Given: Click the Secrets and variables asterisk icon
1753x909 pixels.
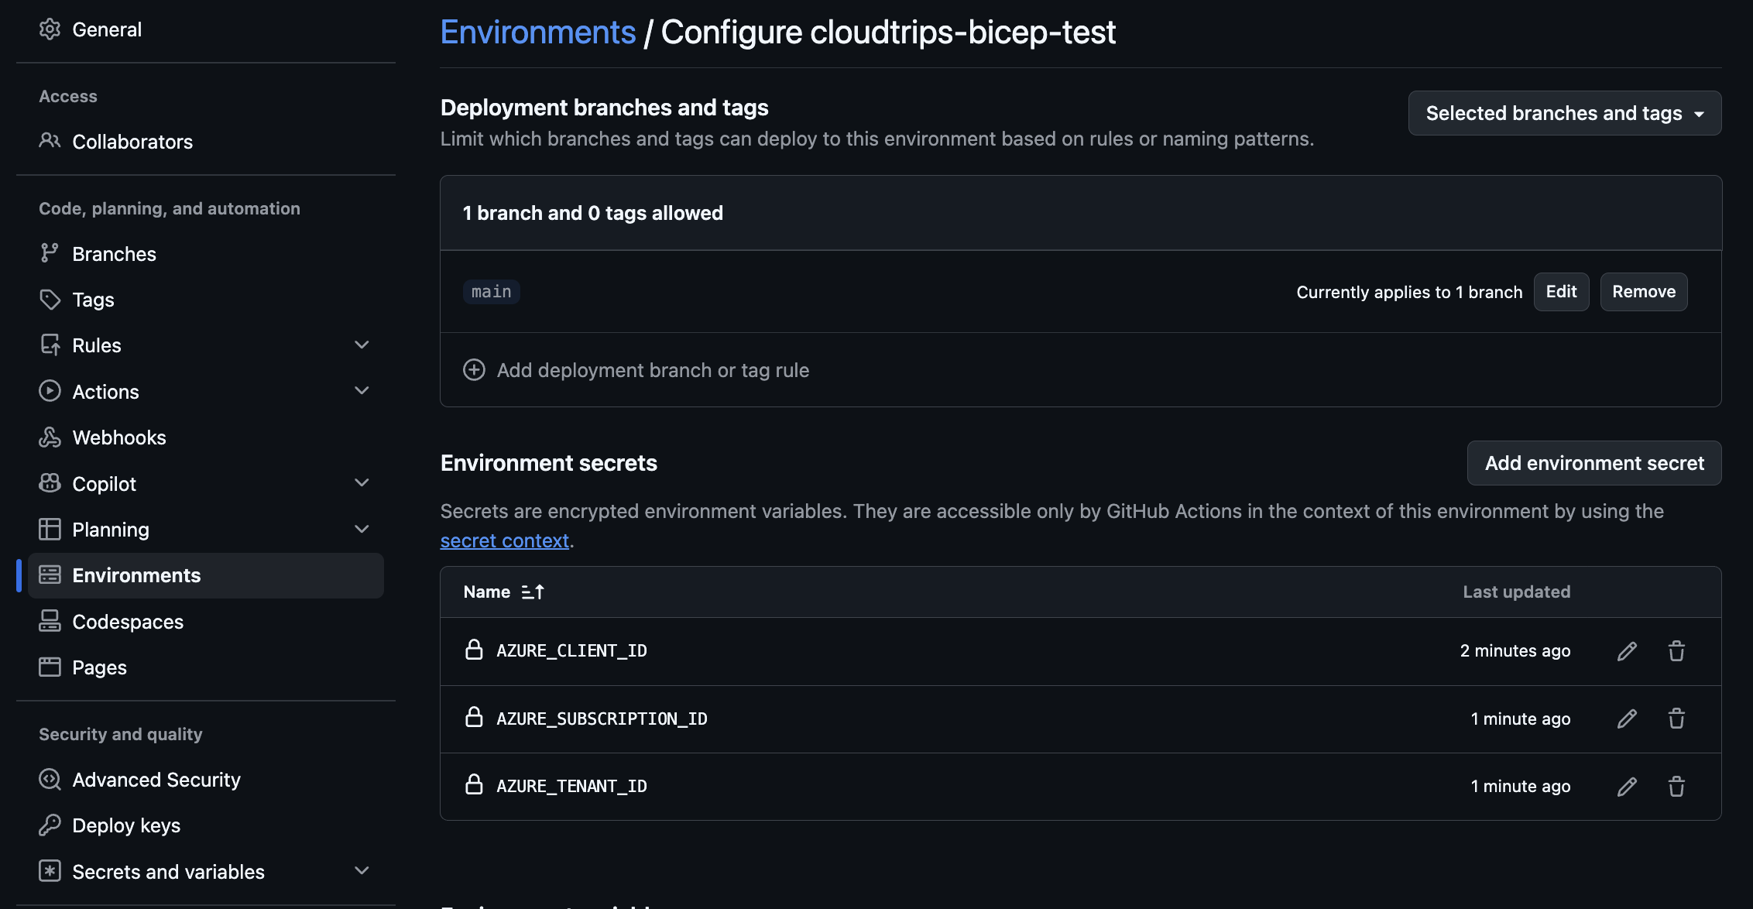Looking at the screenshot, I should point(50,871).
